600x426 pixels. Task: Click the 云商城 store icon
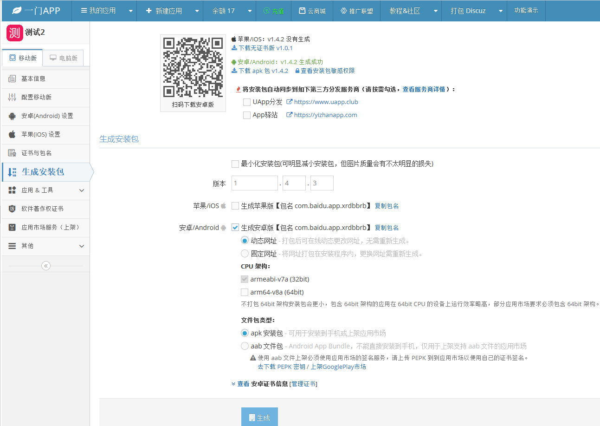click(302, 11)
